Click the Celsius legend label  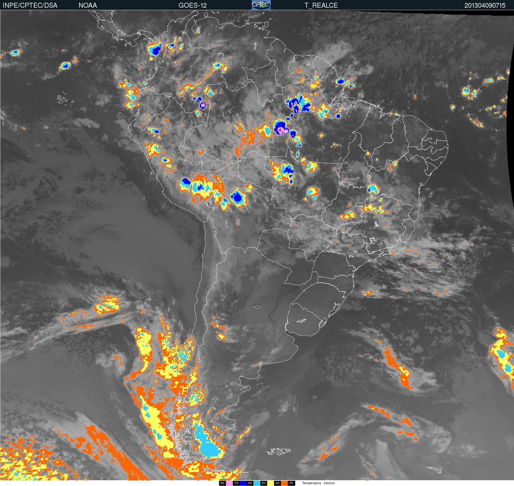pos(329,483)
